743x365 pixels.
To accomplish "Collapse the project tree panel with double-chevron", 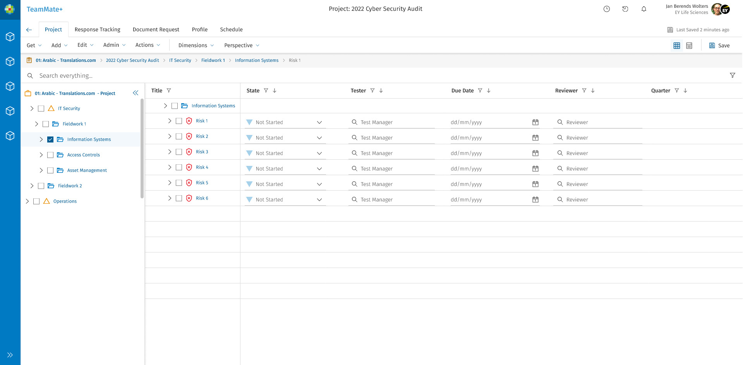I will tap(136, 93).
